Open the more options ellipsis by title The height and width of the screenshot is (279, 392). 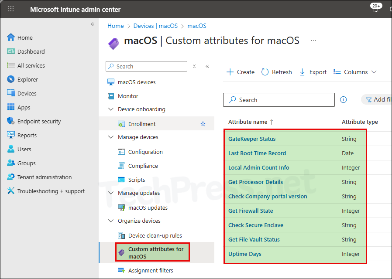pos(313,41)
